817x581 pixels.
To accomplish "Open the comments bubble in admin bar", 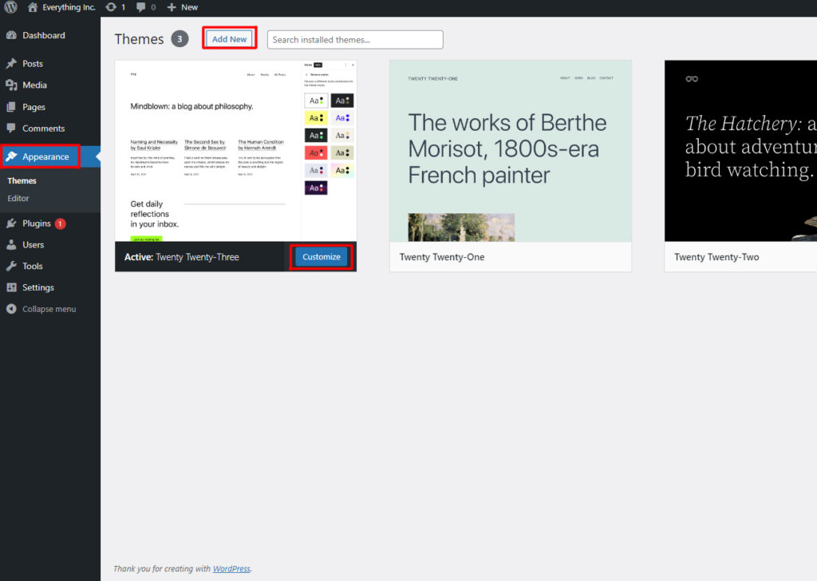I will point(141,7).
